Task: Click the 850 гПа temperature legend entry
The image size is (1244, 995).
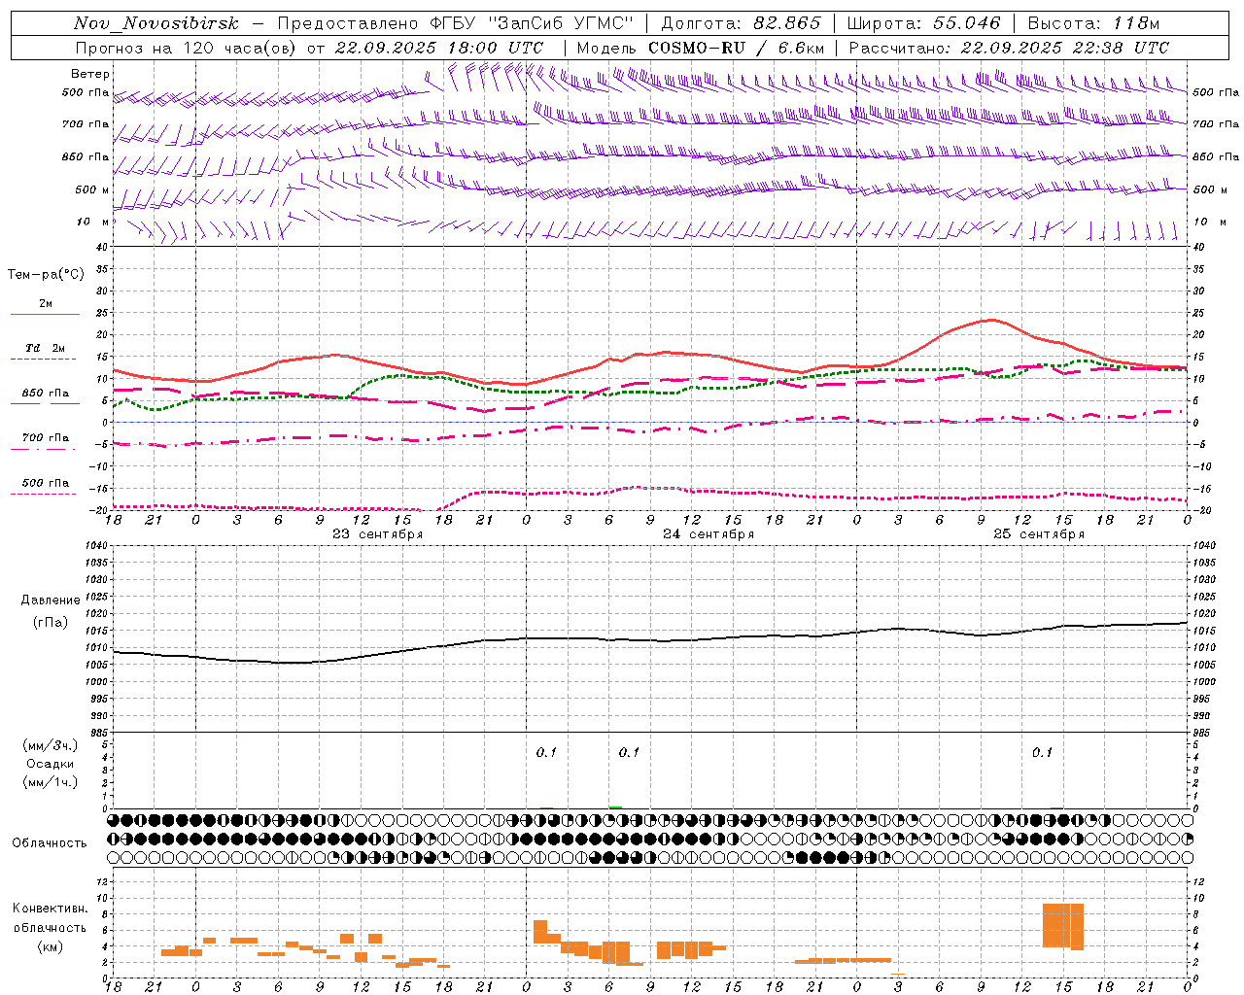Action: [45, 394]
